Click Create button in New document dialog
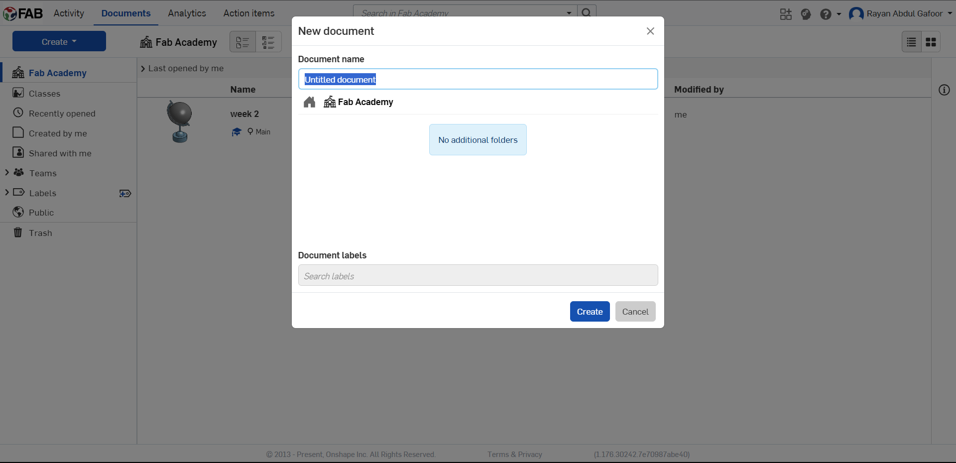The image size is (956, 463). (x=590, y=312)
